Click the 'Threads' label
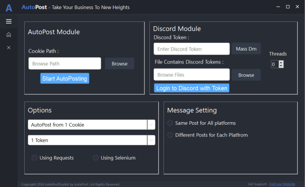This screenshot has height=187, width=305. (x=278, y=54)
